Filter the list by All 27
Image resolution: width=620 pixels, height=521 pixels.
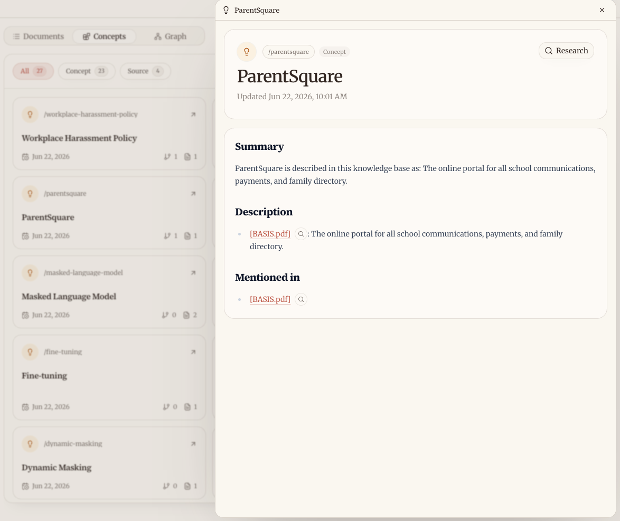[x=33, y=71]
